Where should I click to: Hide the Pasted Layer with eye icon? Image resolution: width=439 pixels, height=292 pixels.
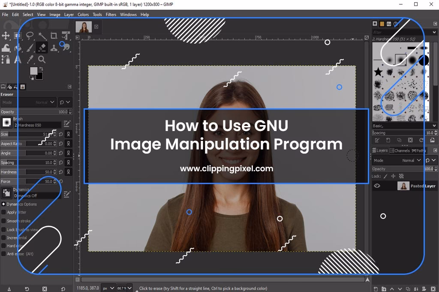(377, 186)
